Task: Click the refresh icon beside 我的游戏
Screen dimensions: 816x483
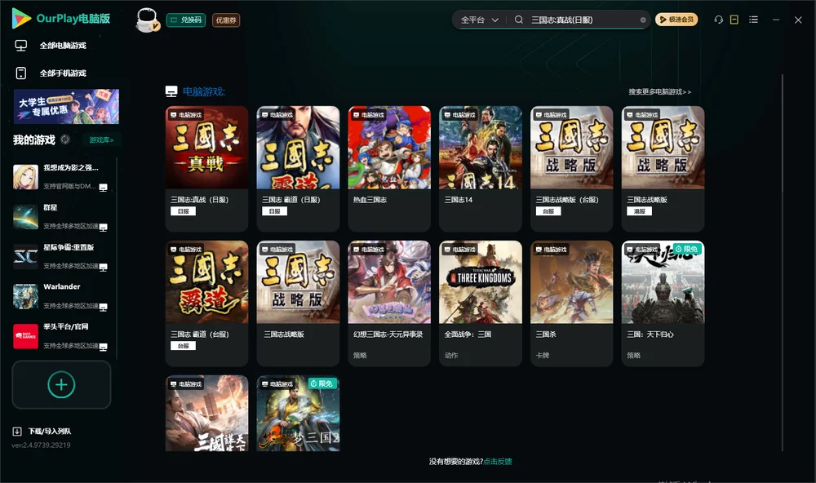Action: click(65, 140)
